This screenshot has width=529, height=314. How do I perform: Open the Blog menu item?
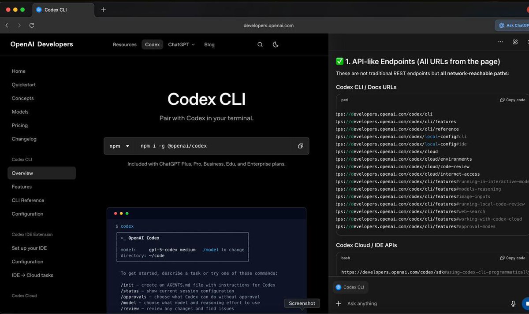tap(209, 44)
